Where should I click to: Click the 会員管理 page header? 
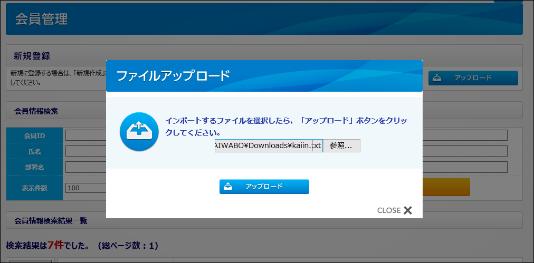point(41,20)
